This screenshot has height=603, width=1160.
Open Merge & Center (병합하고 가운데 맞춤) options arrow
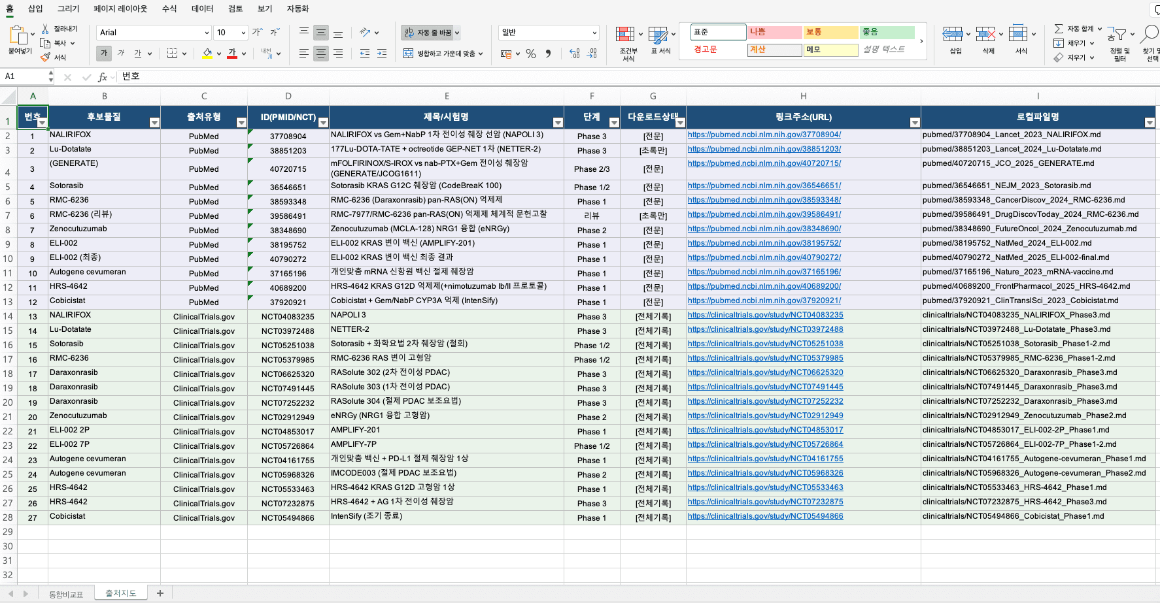(x=481, y=54)
